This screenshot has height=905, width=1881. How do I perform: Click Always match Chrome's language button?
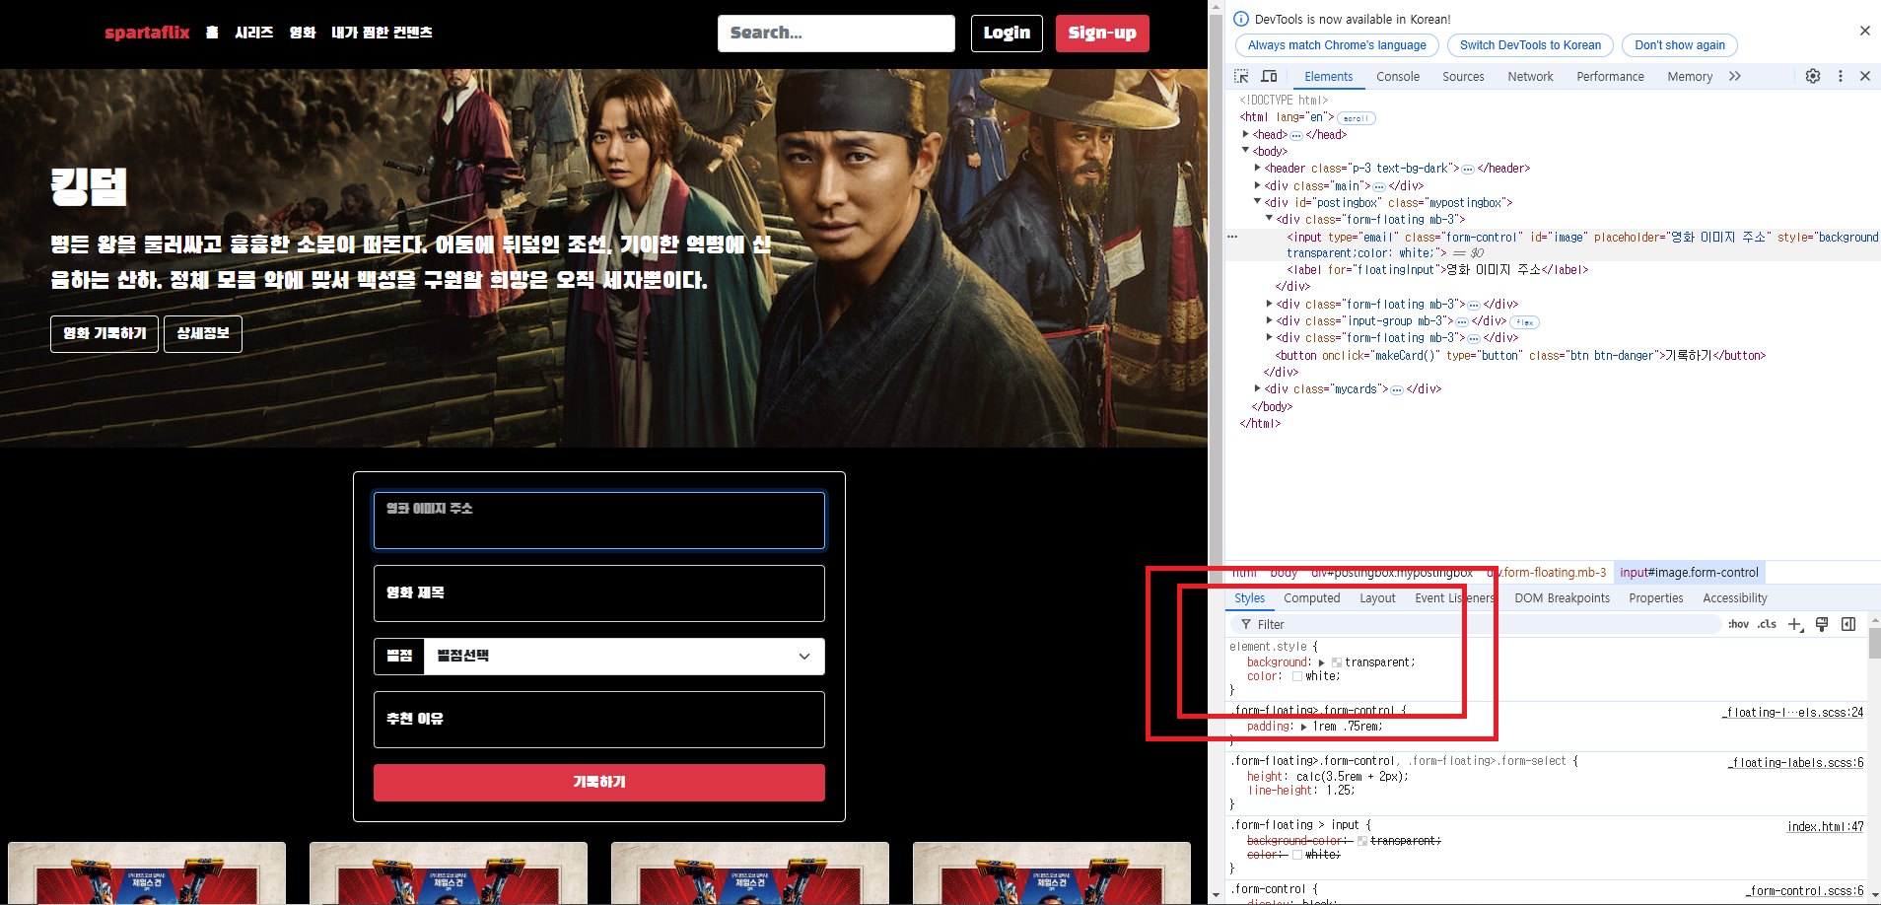pos(1337,45)
